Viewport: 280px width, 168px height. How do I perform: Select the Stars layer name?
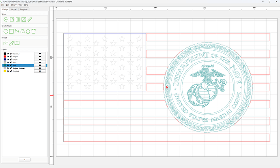coord(15,62)
